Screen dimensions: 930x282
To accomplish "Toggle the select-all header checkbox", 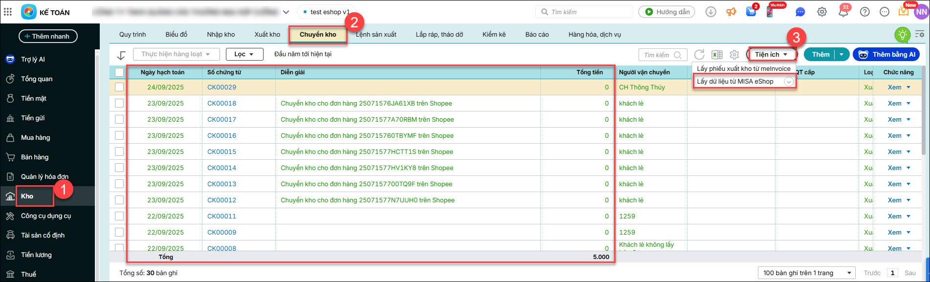I will [119, 72].
